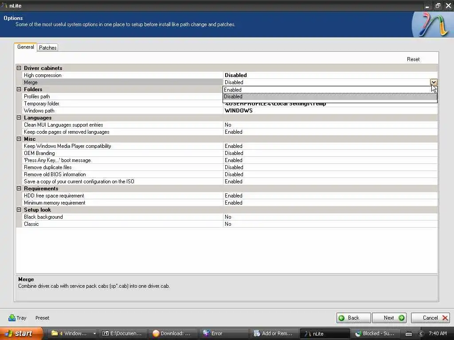The height and width of the screenshot is (340, 454).
Task: Switch to the Download taskbar window
Action: pos(173,333)
